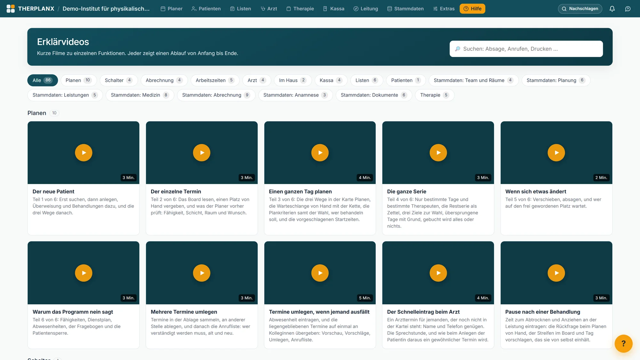Play the 'Einen ganzen Tag planen' video
640x360 pixels.
(320, 153)
